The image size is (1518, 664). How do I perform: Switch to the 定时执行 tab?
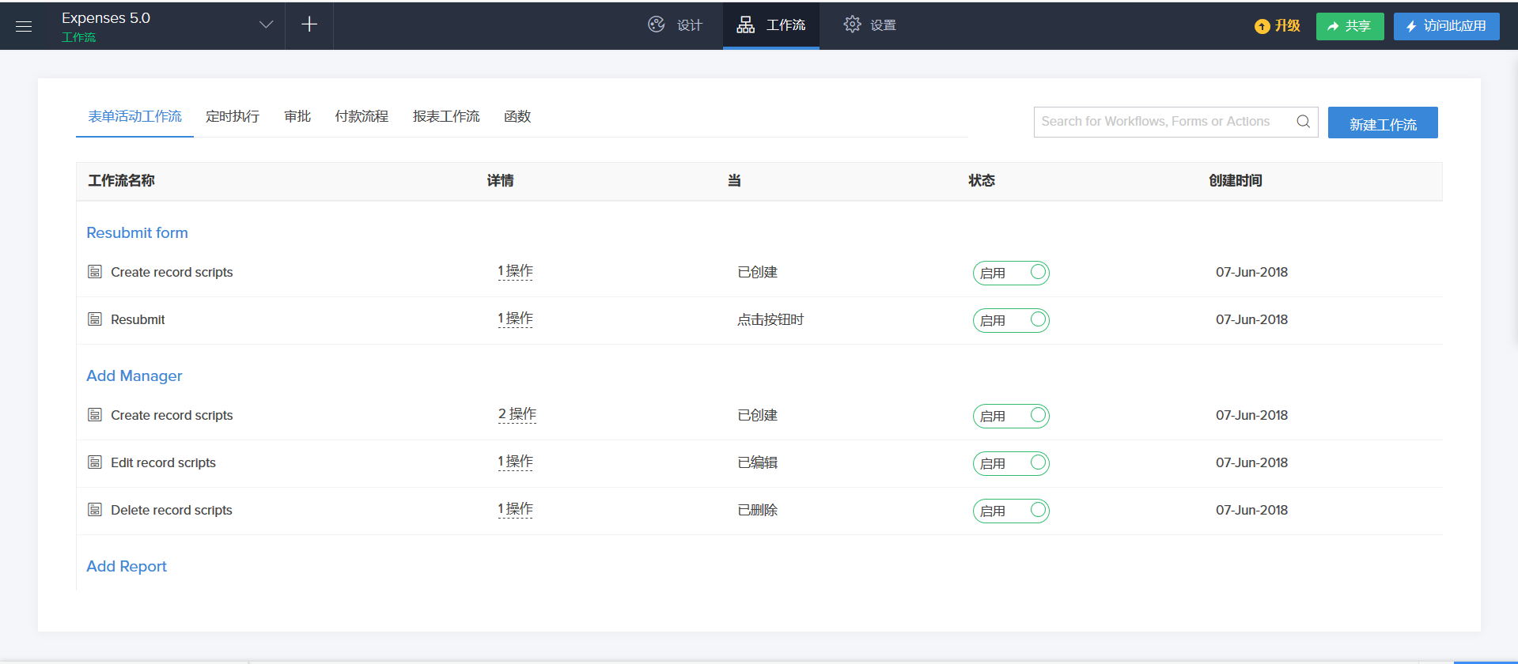pyautogui.click(x=233, y=116)
